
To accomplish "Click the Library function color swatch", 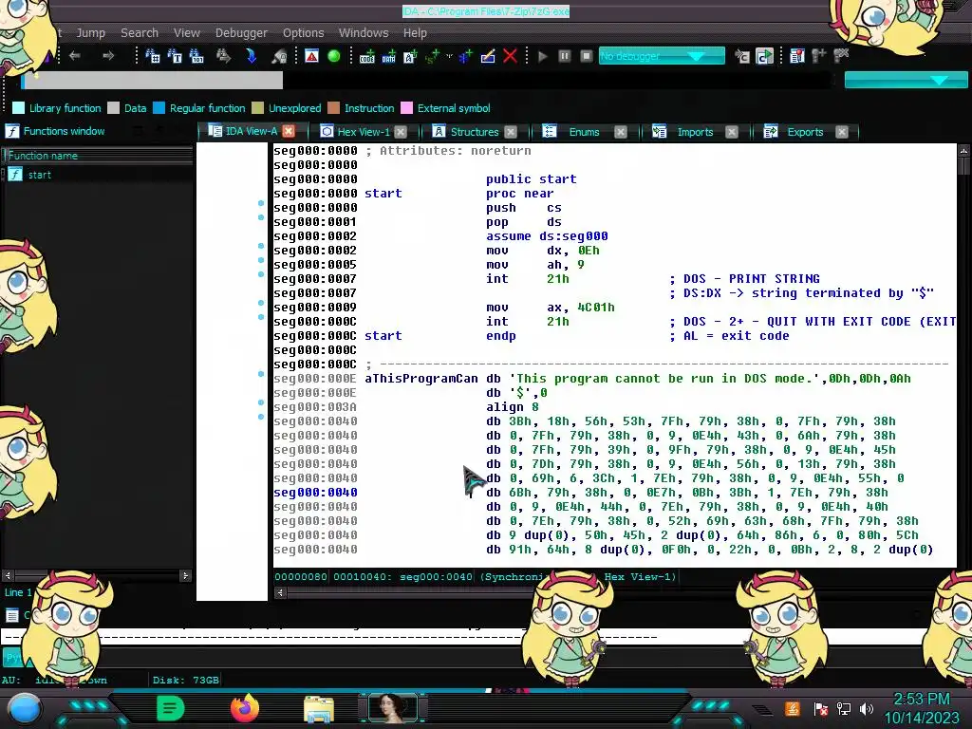I will 19,108.
